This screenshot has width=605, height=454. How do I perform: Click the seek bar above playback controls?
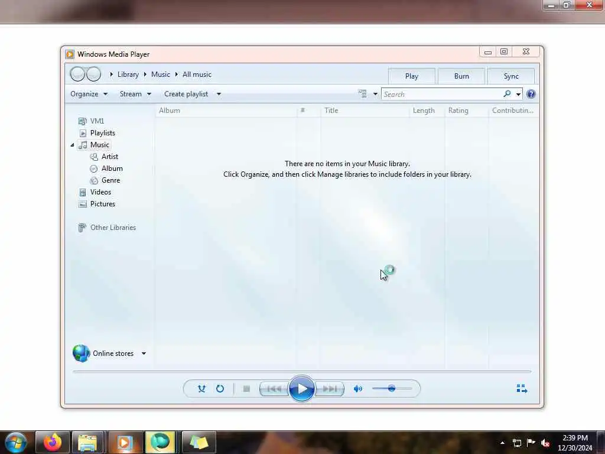(x=302, y=371)
